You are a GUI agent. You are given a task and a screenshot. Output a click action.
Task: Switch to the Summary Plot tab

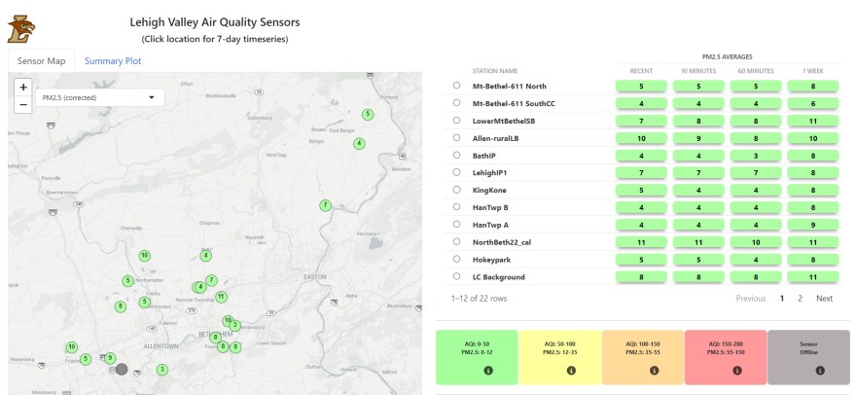[113, 60]
